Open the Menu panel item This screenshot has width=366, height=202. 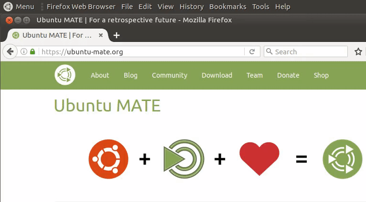click(25, 7)
